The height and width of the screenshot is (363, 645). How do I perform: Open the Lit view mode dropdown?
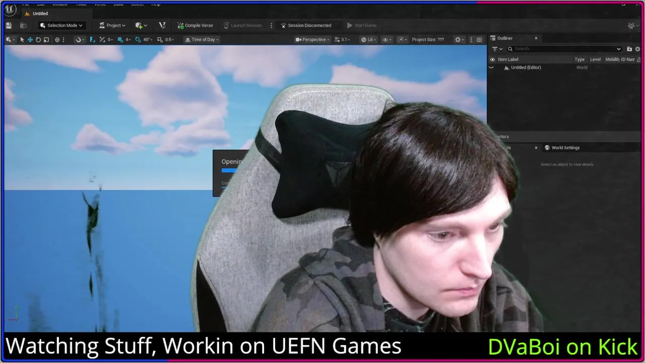[369, 39]
